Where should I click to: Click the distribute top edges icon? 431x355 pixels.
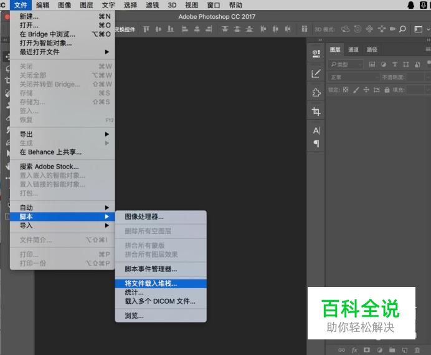tap(225, 29)
